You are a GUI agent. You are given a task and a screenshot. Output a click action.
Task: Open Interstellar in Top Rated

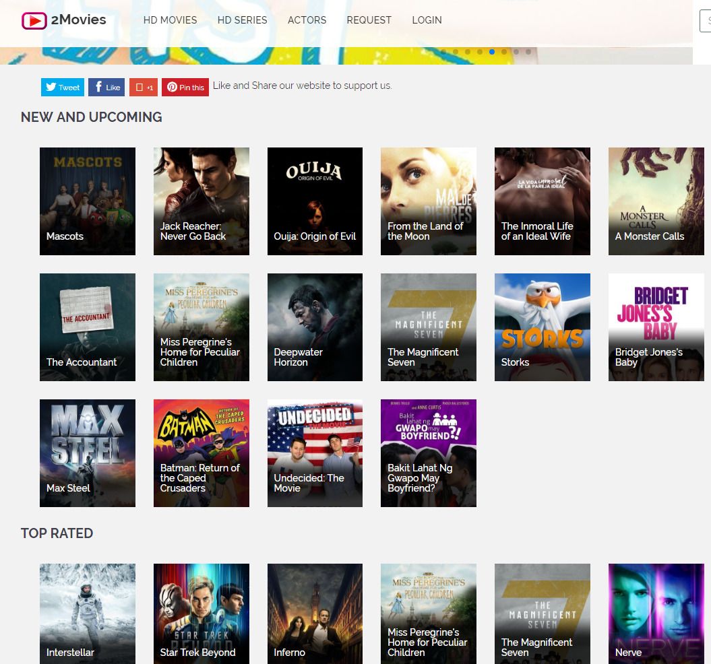pyautogui.click(x=88, y=613)
